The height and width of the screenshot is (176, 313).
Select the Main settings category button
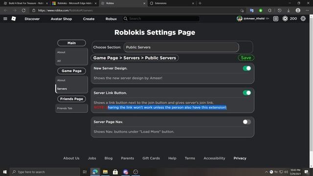71,43
